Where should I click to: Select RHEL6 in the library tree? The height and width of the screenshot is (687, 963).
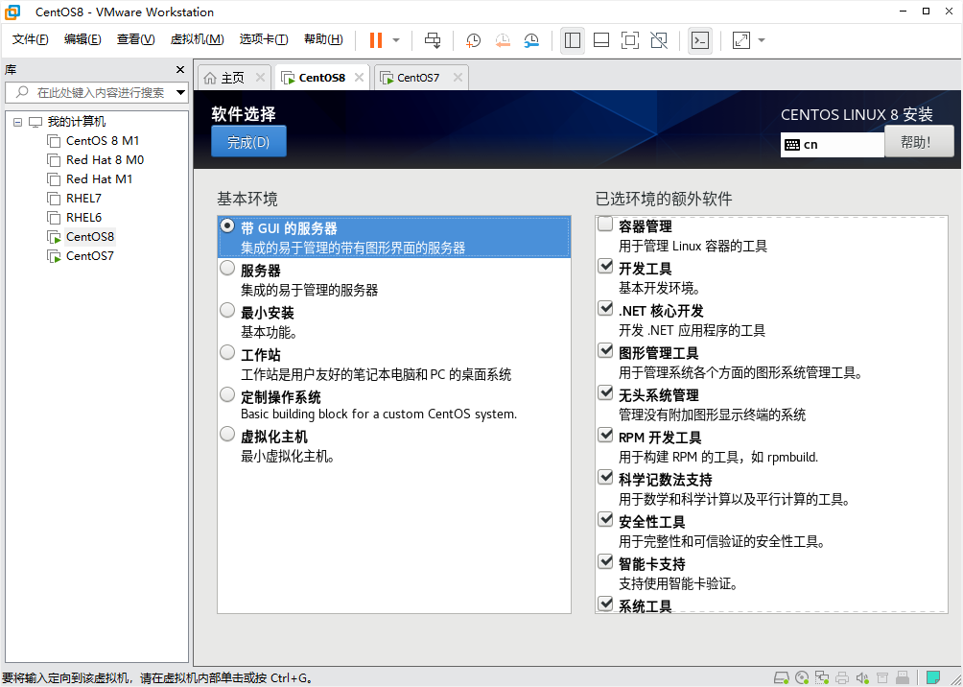[x=83, y=218]
